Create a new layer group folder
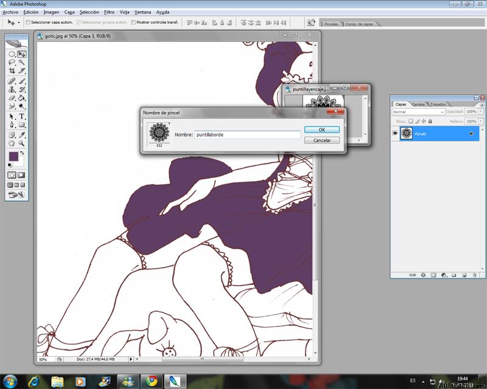 point(454,275)
